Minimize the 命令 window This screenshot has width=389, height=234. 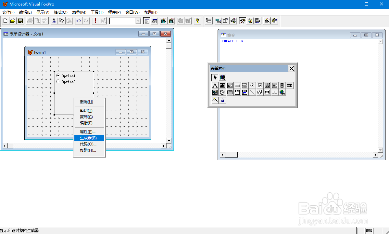click(x=355, y=35)
